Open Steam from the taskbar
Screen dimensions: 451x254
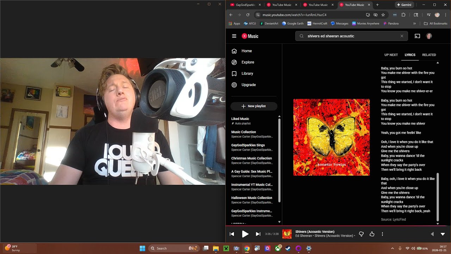click(x=288, y=248)
